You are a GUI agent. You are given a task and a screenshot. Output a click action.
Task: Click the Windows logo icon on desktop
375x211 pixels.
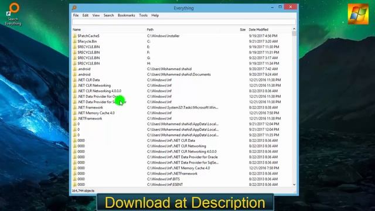click(358, 14)
